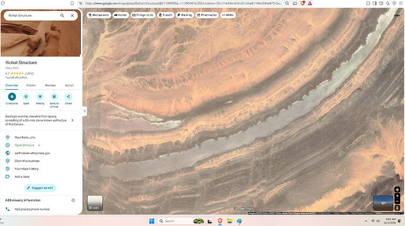Click the Send to phone icon
405x226 pixels.
tap(54, 97)
